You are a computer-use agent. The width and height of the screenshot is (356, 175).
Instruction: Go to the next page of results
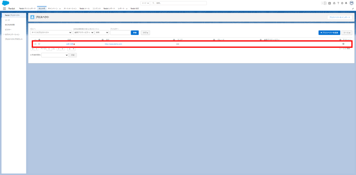point(59,49)
